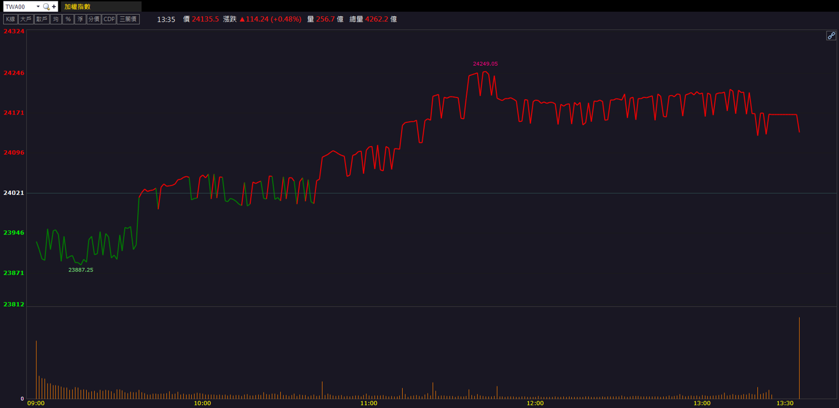Click the 24171 price axis label
The height and width of the screenshot is (408, 839).
click(x=14, y=113)
